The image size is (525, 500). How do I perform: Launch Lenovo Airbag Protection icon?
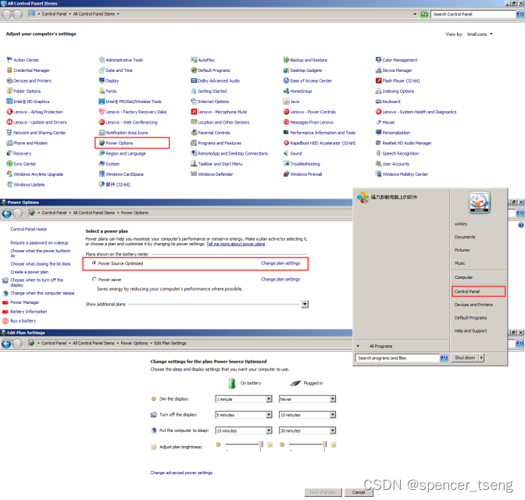point(9,112)
